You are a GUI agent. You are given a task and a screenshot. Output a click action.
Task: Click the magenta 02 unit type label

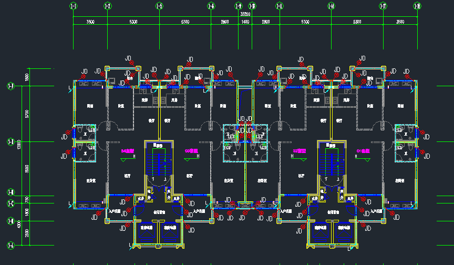(x=300, y=151)
